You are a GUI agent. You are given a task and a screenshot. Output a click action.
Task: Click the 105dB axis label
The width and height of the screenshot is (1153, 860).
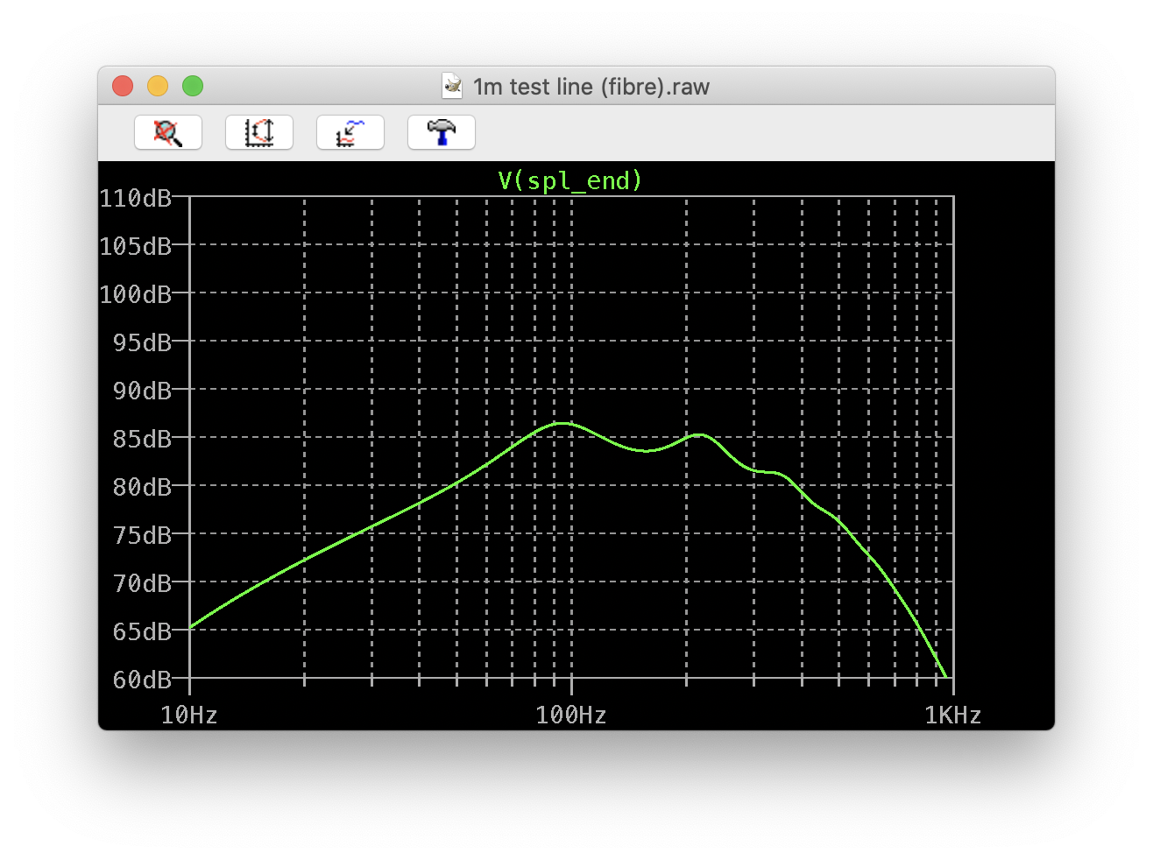pos(136,246)
